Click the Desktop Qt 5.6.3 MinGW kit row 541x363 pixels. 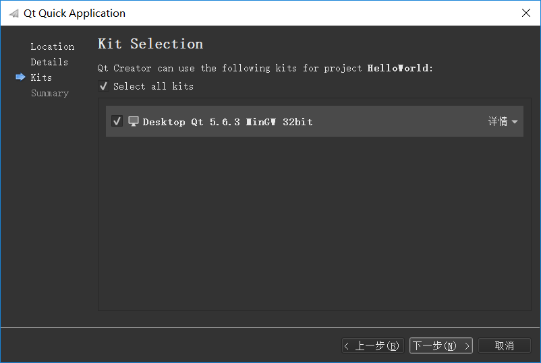click(x=314, y=121)
